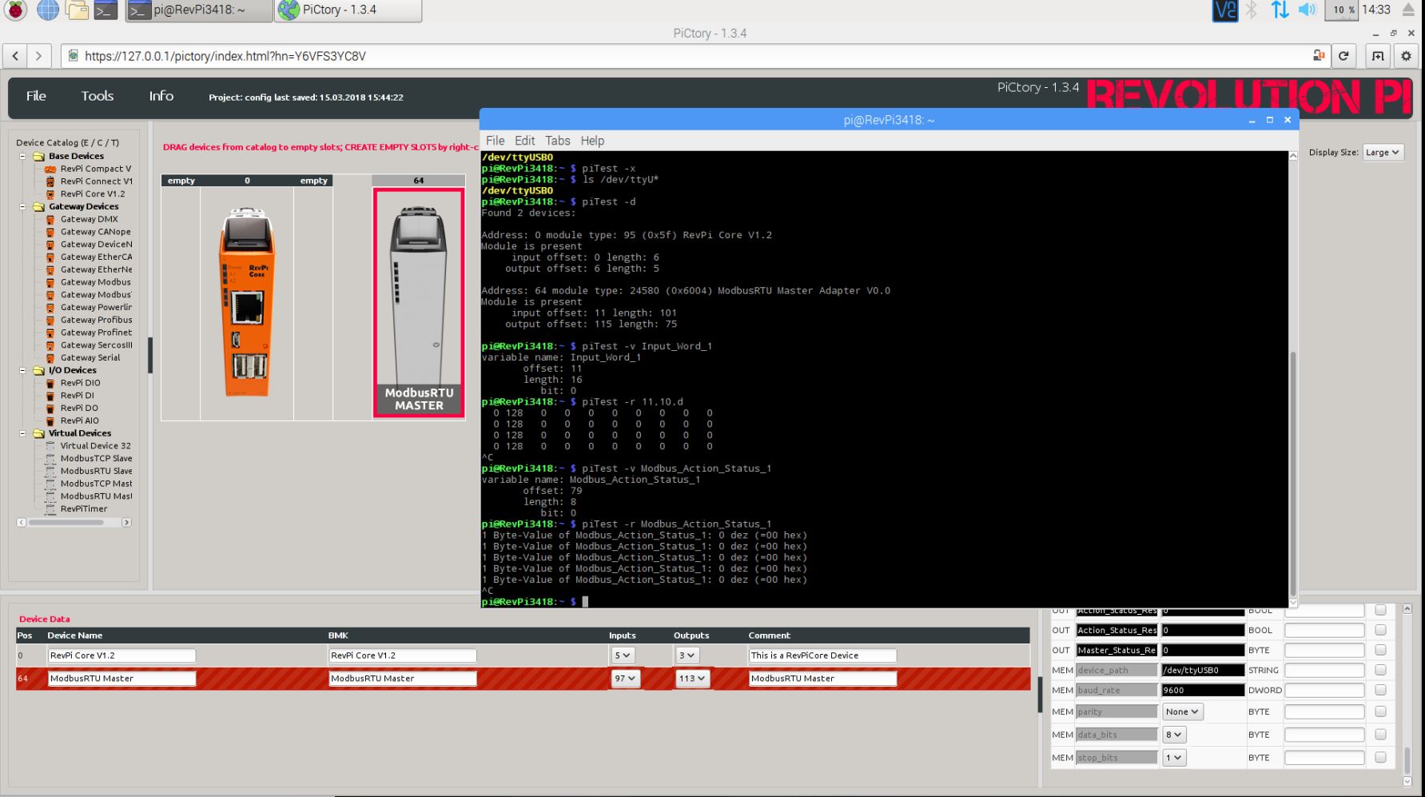Click the certificate warning icon in address bar

pos(1319,56)
